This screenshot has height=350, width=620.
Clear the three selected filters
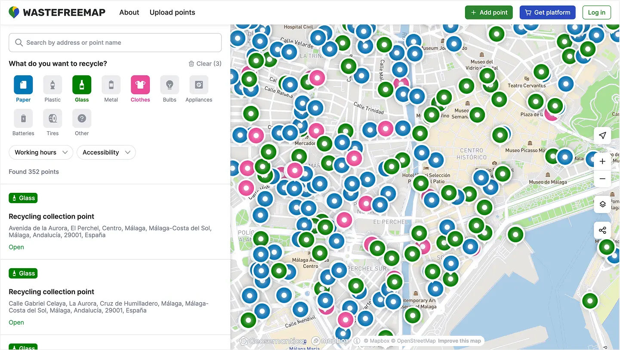205,64
